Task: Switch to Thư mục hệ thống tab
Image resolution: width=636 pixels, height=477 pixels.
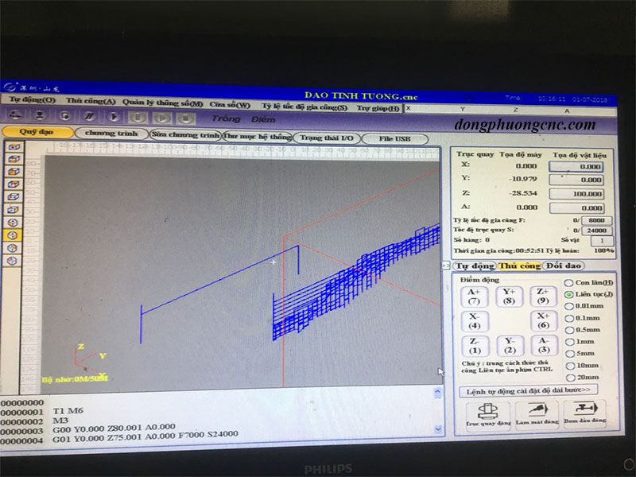Action: click(x=258, y=137)
